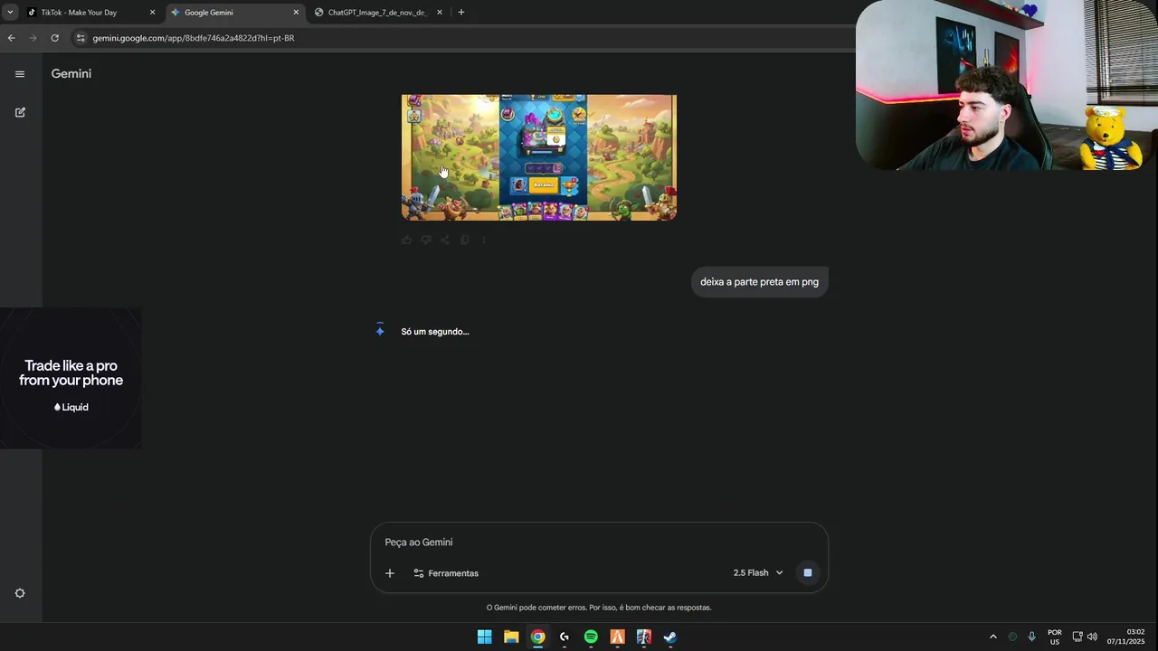The height and width of the screenshot is (651, 1158).
Task: Go back with the browser back arrow
Action: pos(11,38)
